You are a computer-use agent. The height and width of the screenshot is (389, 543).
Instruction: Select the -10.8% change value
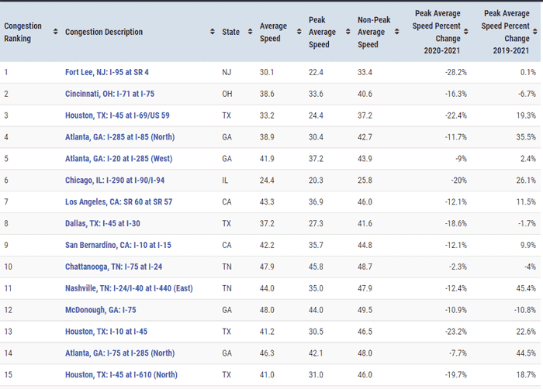click(x=525, y=310)
